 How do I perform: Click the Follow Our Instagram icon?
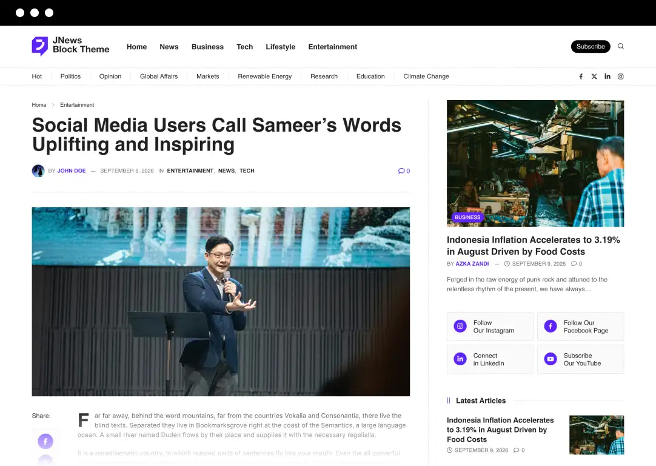pos(460,326)
